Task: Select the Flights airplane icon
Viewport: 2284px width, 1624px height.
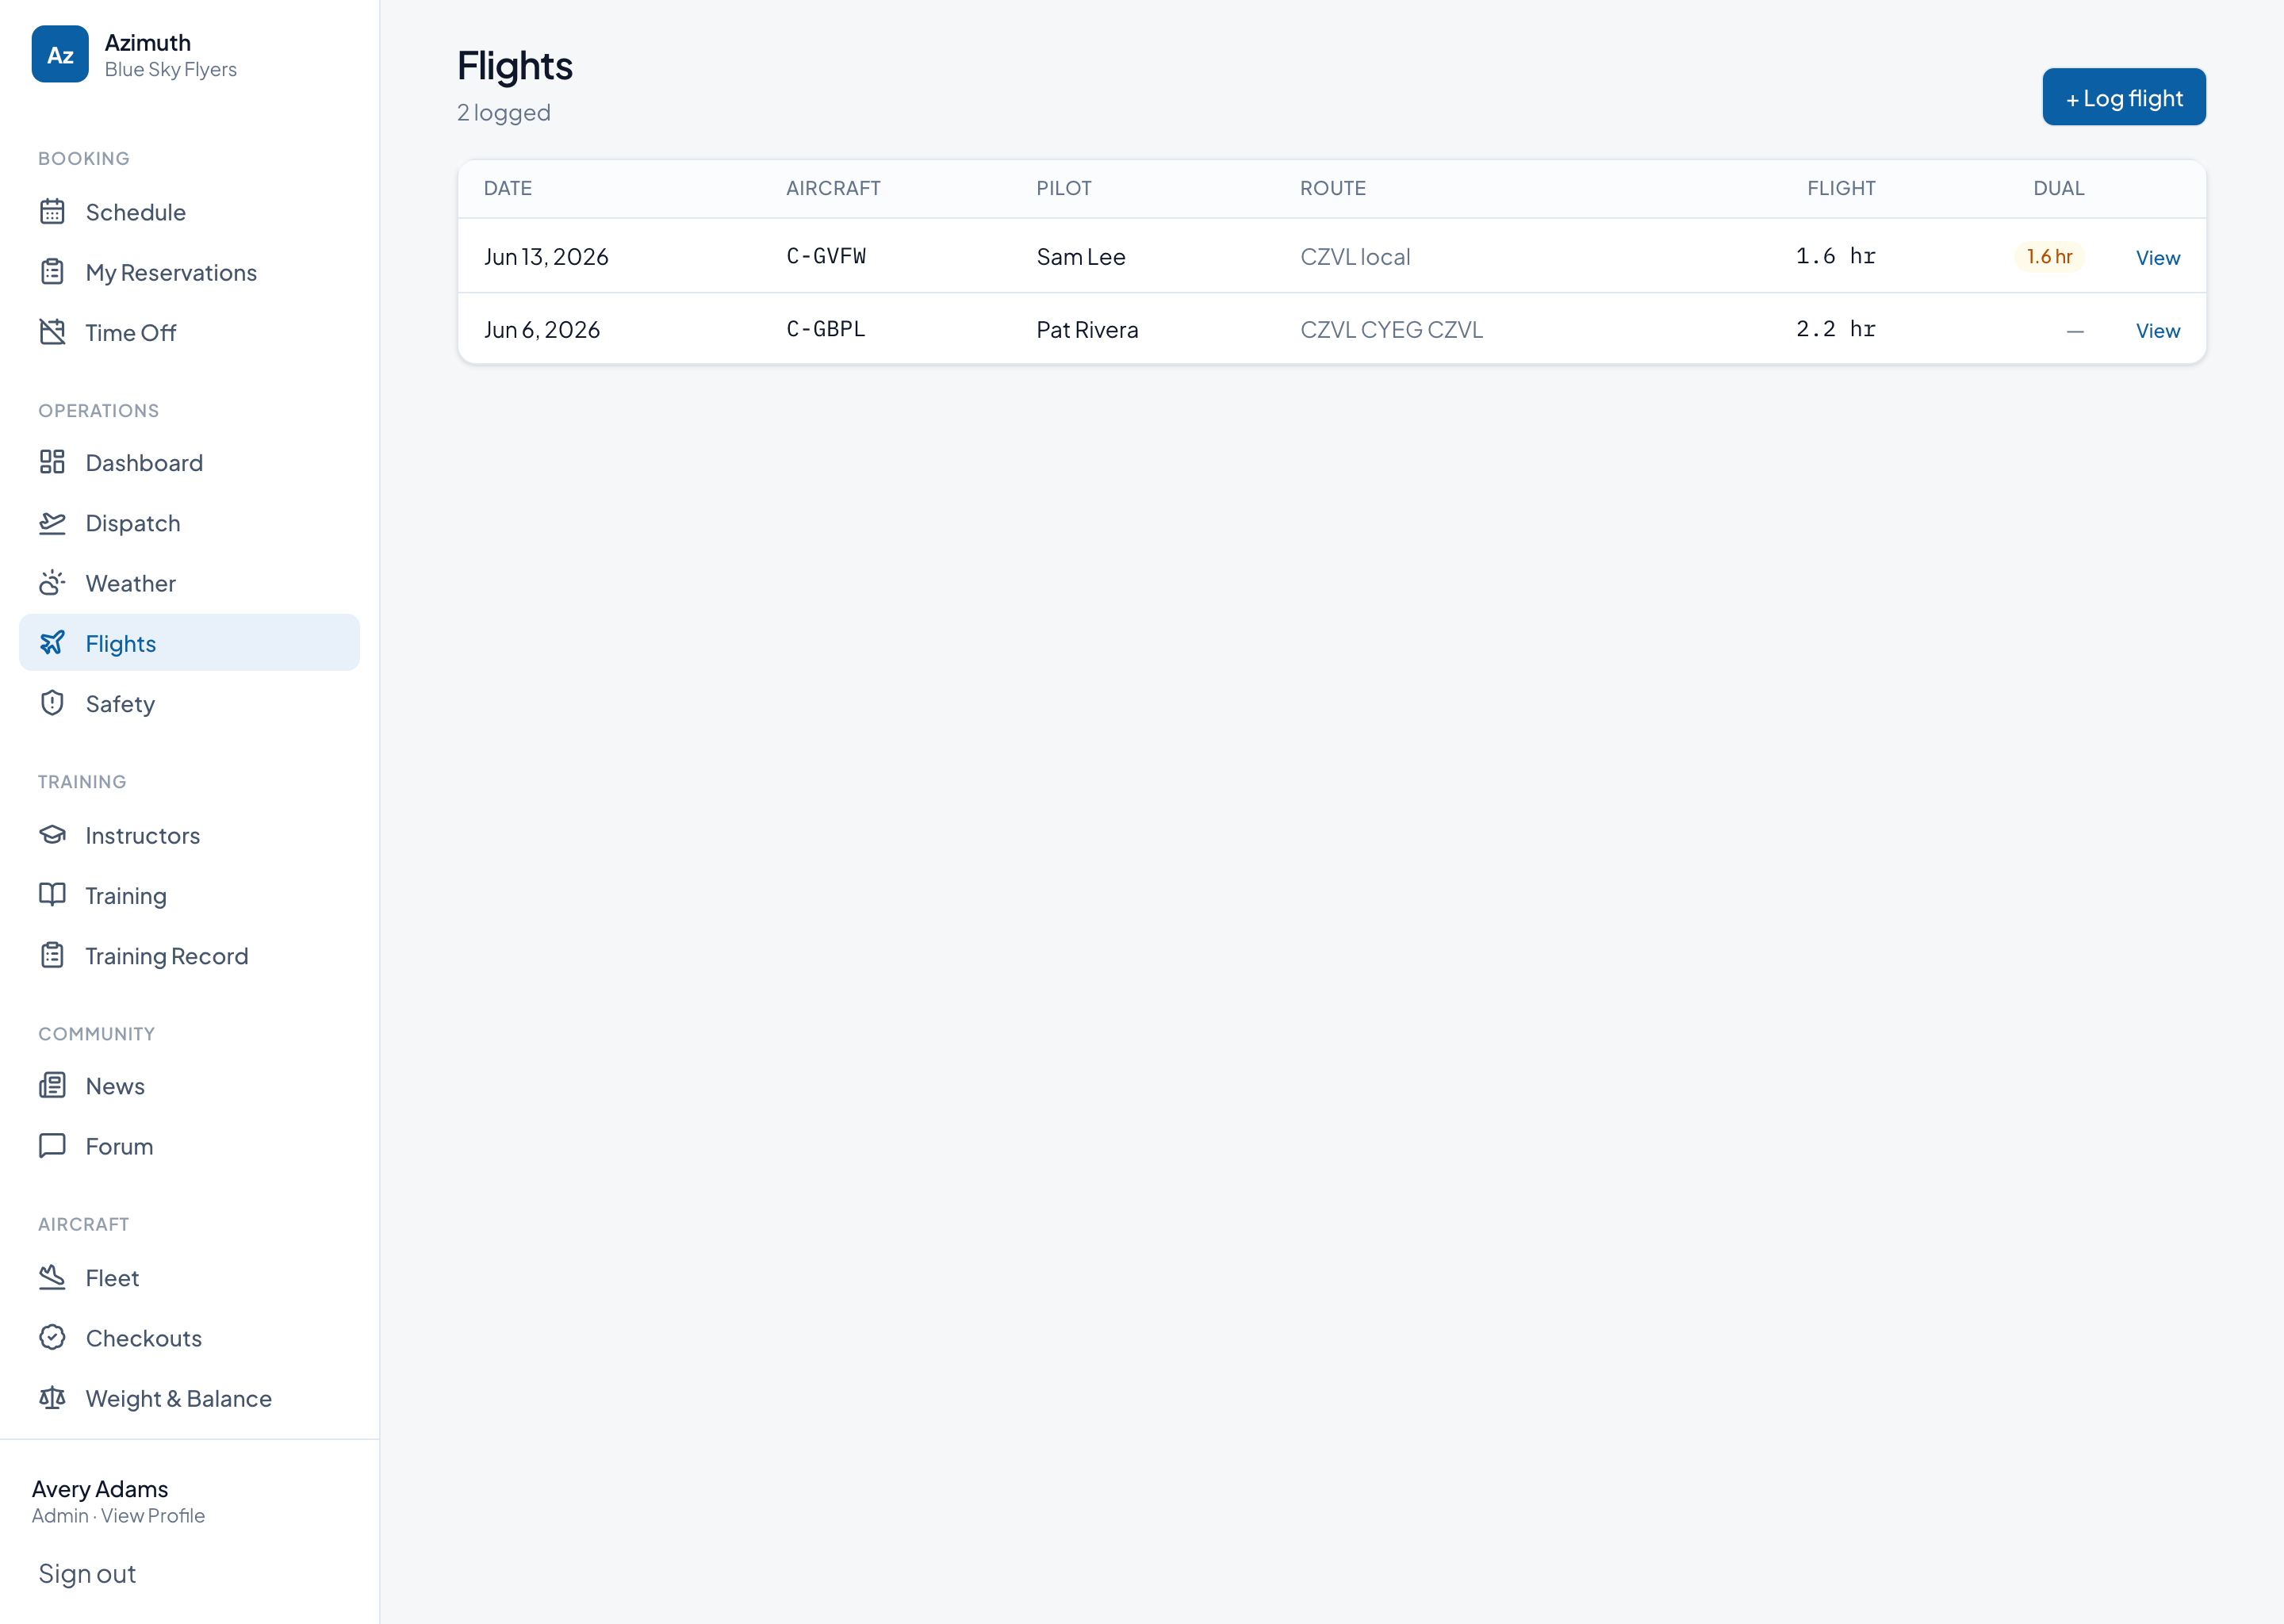Action: [x=52, y=643]
